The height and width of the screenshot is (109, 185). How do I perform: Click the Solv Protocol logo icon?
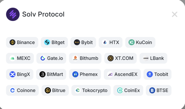(13, 14)
